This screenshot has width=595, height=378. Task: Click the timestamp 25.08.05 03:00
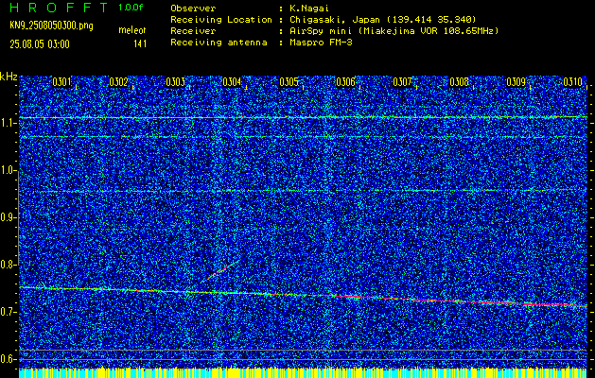point(40,44)
